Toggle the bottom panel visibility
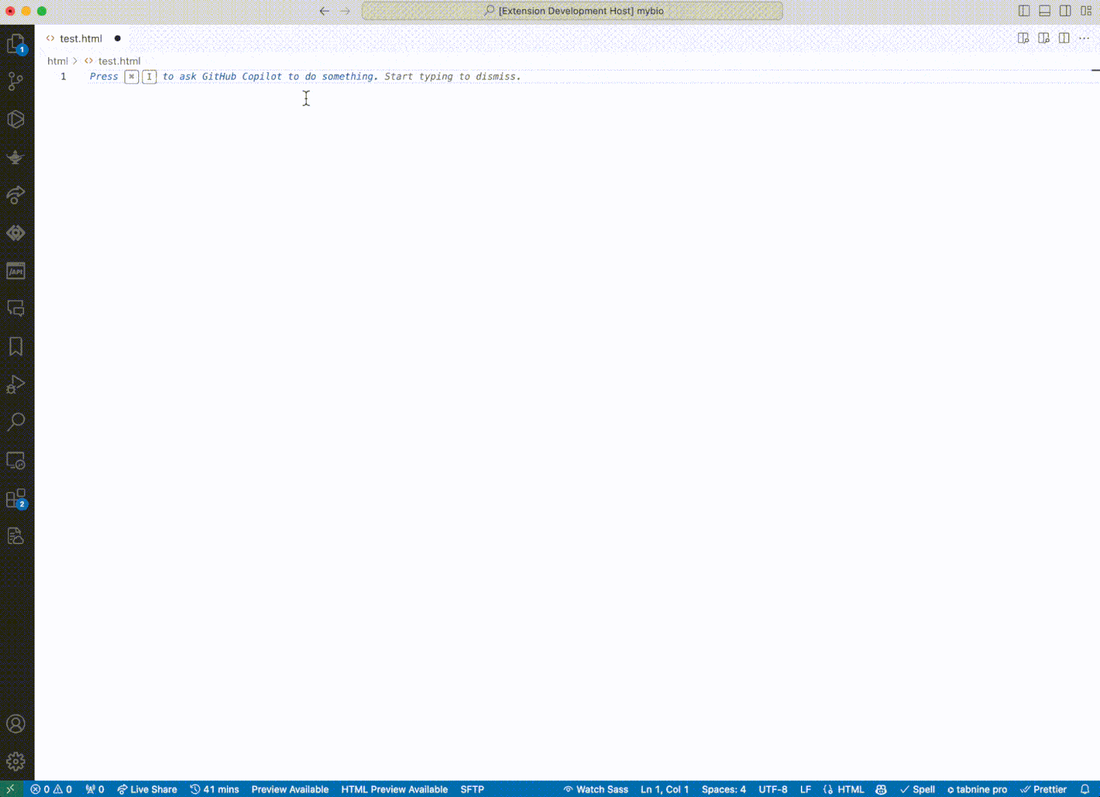The height and width of the screenshot is (797, 1100). click(1044, 11)
